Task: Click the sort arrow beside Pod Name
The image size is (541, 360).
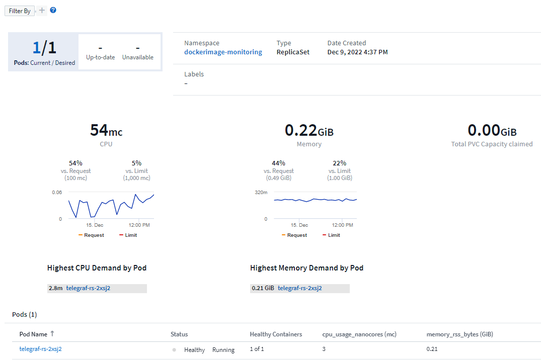Action: click(52, 333)
